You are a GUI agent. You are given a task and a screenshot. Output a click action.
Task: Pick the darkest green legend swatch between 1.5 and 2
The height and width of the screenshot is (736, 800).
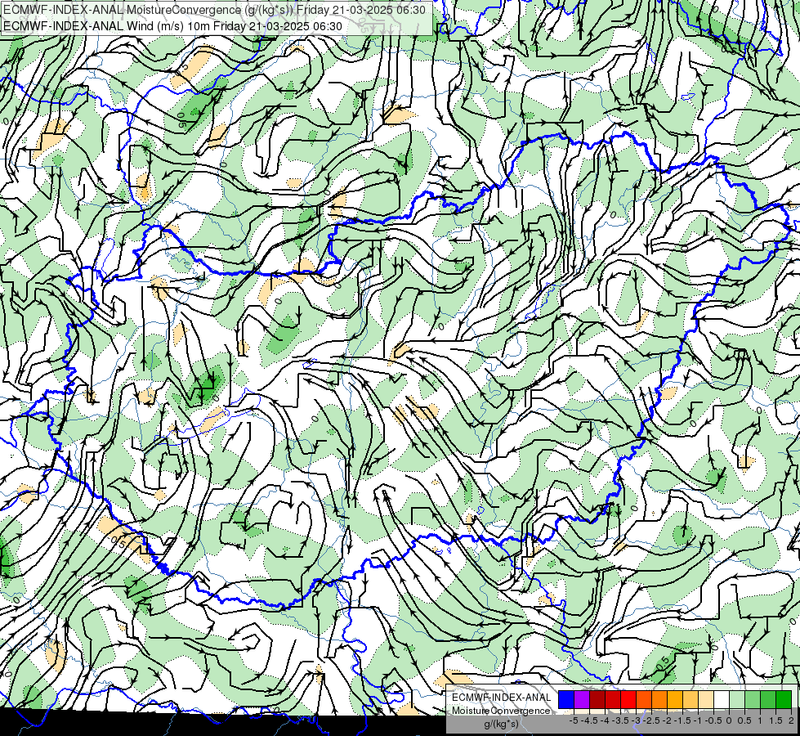[784, 699]
